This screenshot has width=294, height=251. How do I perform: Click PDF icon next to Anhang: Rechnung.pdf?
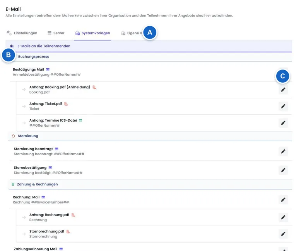tap(73, 215)
